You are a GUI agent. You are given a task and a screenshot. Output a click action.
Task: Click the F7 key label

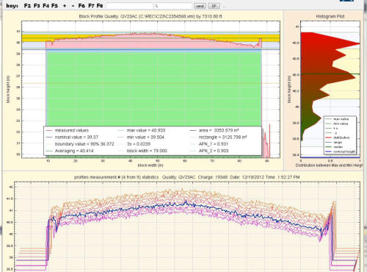pyautogui.click(x=91, y=6)
